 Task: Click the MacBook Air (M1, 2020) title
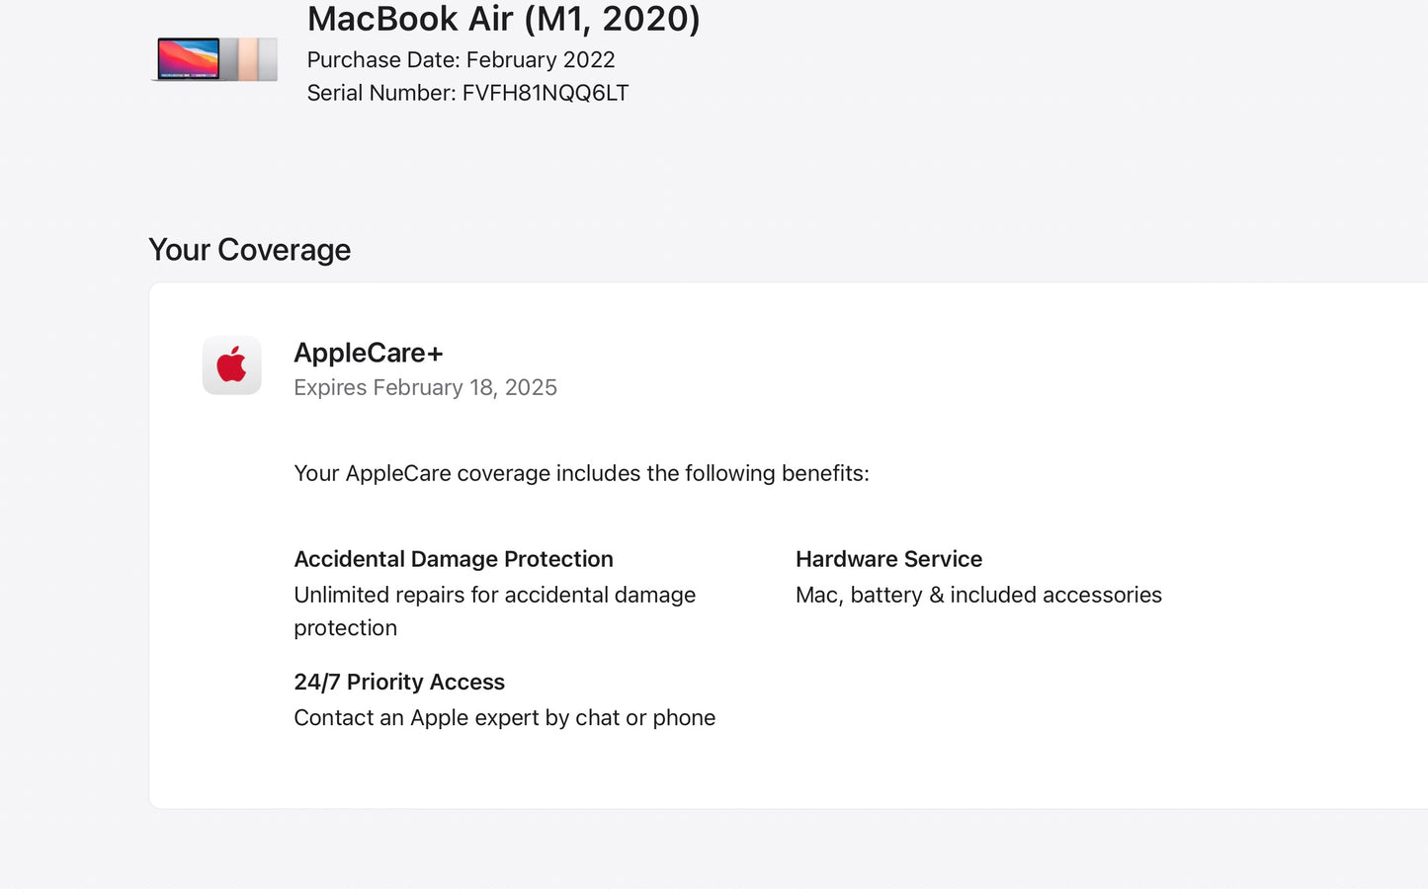click(503, 19)
